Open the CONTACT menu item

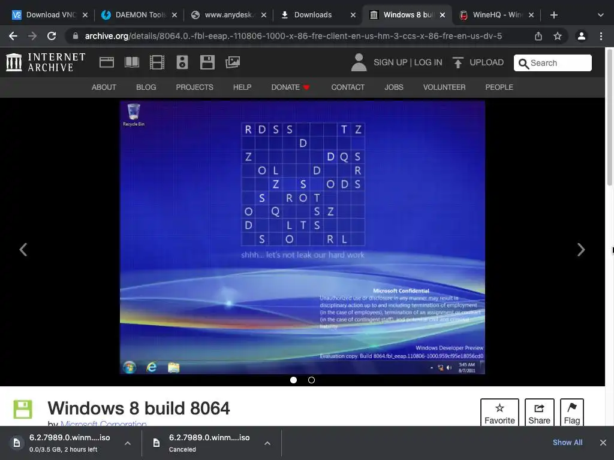[348, 87]
